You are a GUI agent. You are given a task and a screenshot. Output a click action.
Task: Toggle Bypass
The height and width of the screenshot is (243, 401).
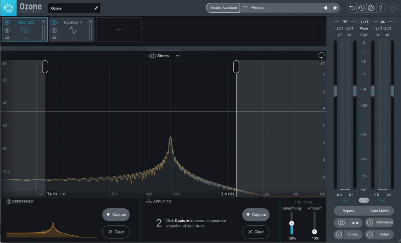[348, 211]
